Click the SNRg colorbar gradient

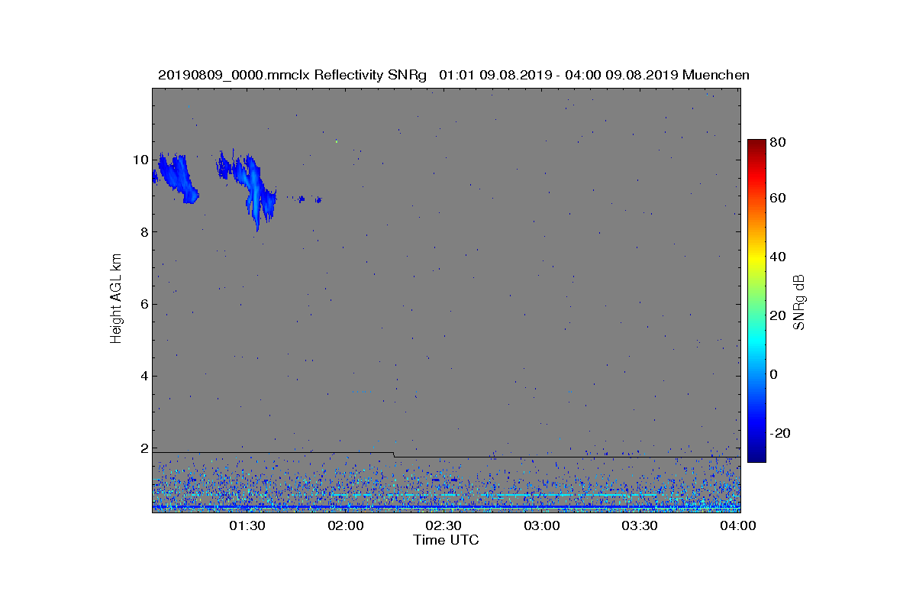[x=756, y=301]
